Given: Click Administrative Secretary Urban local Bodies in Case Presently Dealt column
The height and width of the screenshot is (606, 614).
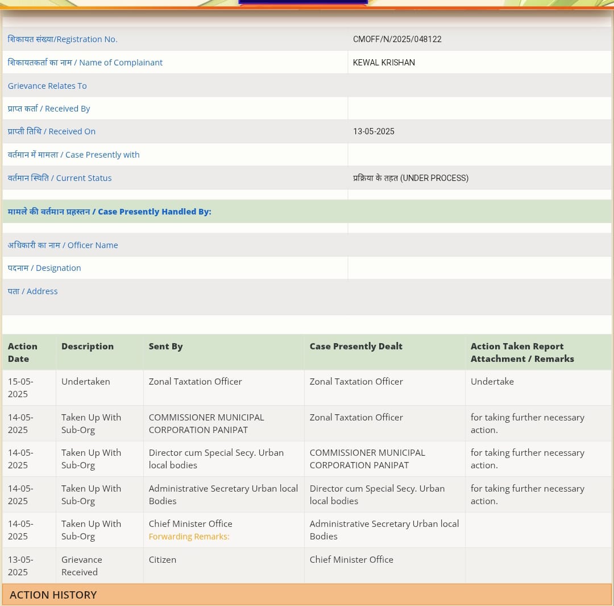Looking at the screenshot, I should tap(384, 530).
